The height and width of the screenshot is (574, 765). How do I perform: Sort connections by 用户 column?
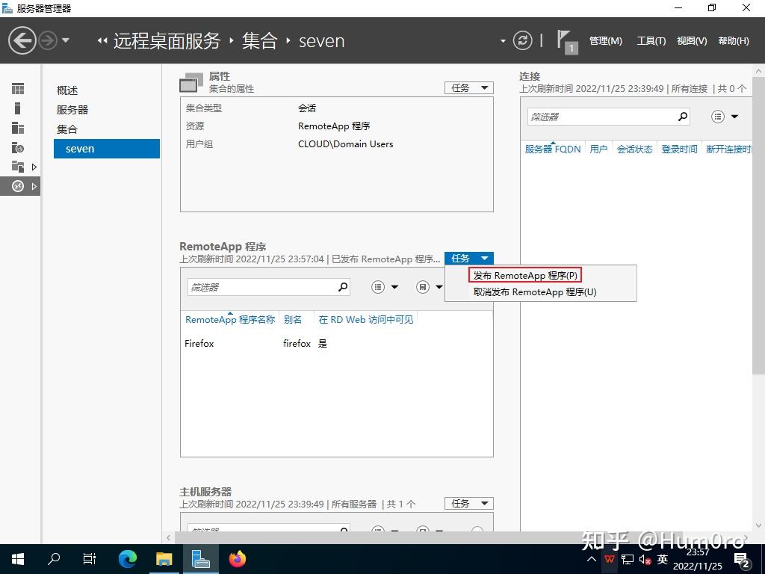coord(598,149)
